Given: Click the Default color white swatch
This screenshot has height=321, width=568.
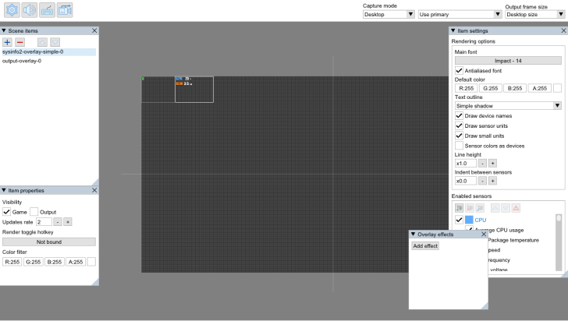Looking at the screenshot, I should [x=557, y=88].
